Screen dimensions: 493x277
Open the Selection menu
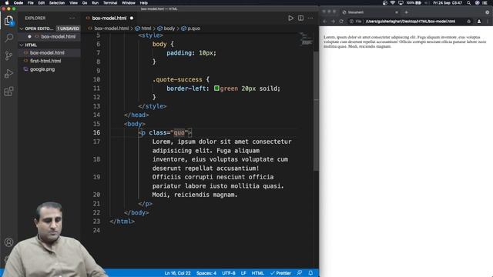[57, 3]
